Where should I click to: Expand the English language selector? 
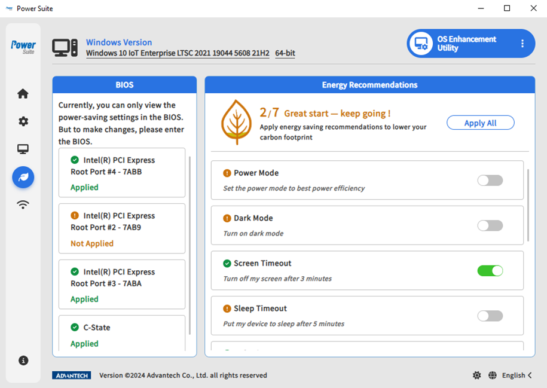coord(517,375)
